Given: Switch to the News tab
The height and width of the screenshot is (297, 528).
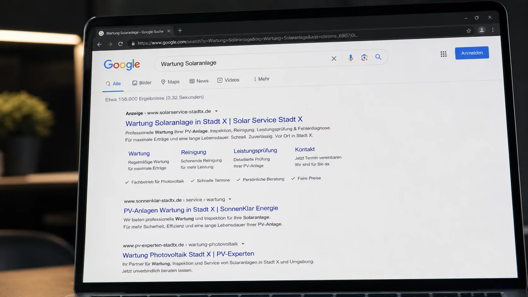Looking at the screenshot, I should (x=199, y=81).
